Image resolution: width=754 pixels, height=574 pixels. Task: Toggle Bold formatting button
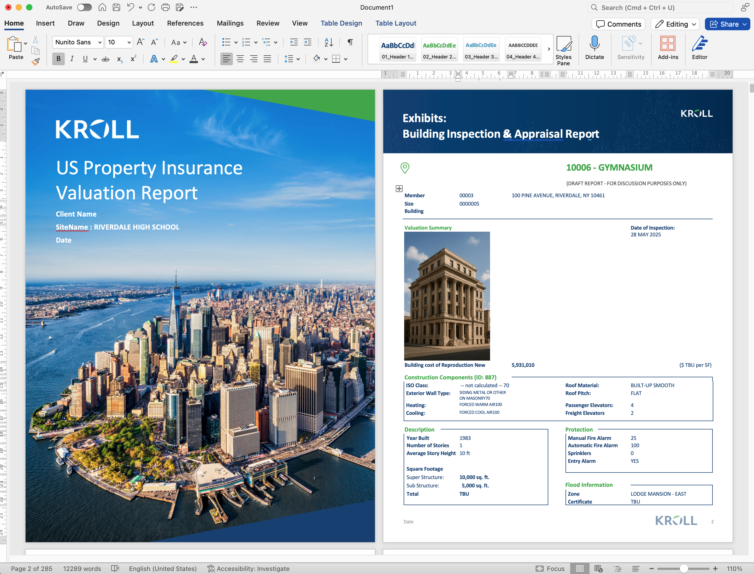point(58,59)
